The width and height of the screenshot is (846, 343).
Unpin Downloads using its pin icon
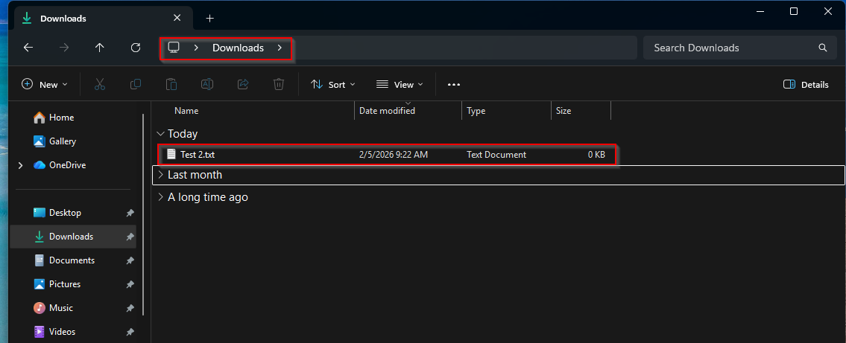[x=130, y=237]
